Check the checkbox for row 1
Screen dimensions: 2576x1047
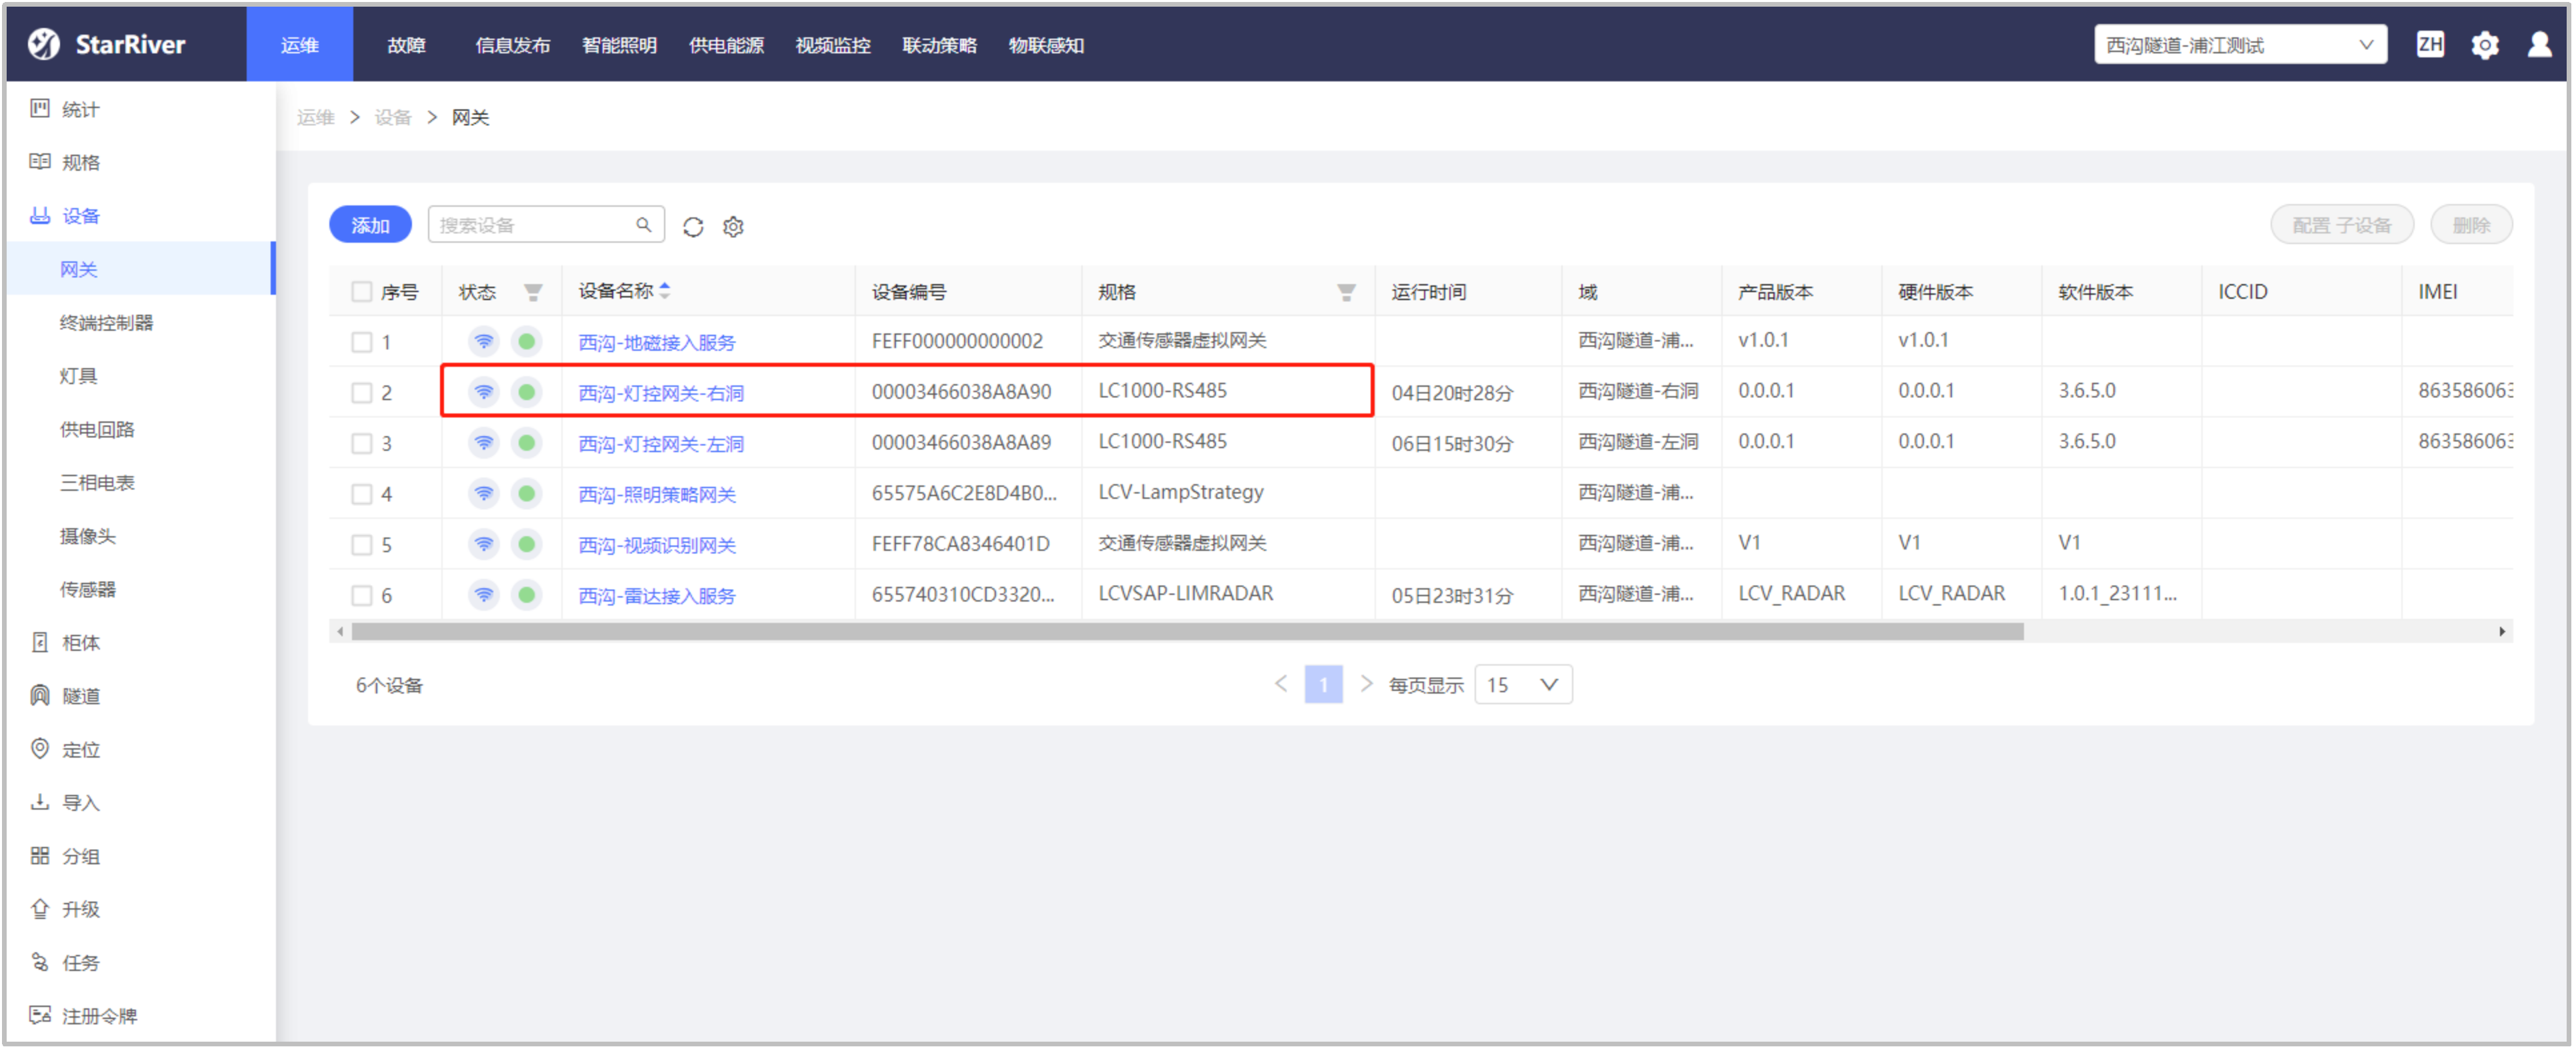pos(361,342)
